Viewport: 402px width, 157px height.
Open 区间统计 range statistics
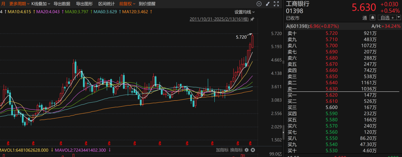(x=106, y=4)
